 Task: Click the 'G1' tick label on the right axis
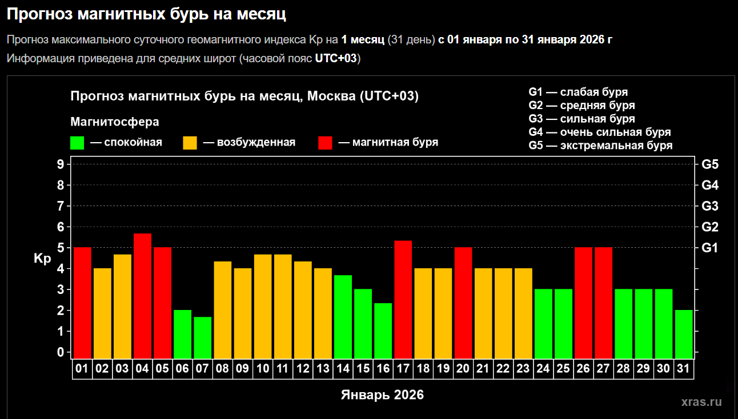[710, 248]
